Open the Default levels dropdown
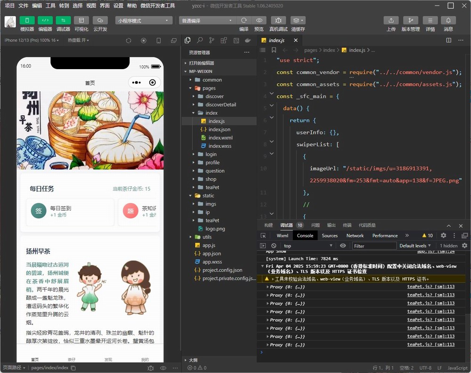Image resolution: width=471 pixels, height=373 pixels. coord(415,246)
